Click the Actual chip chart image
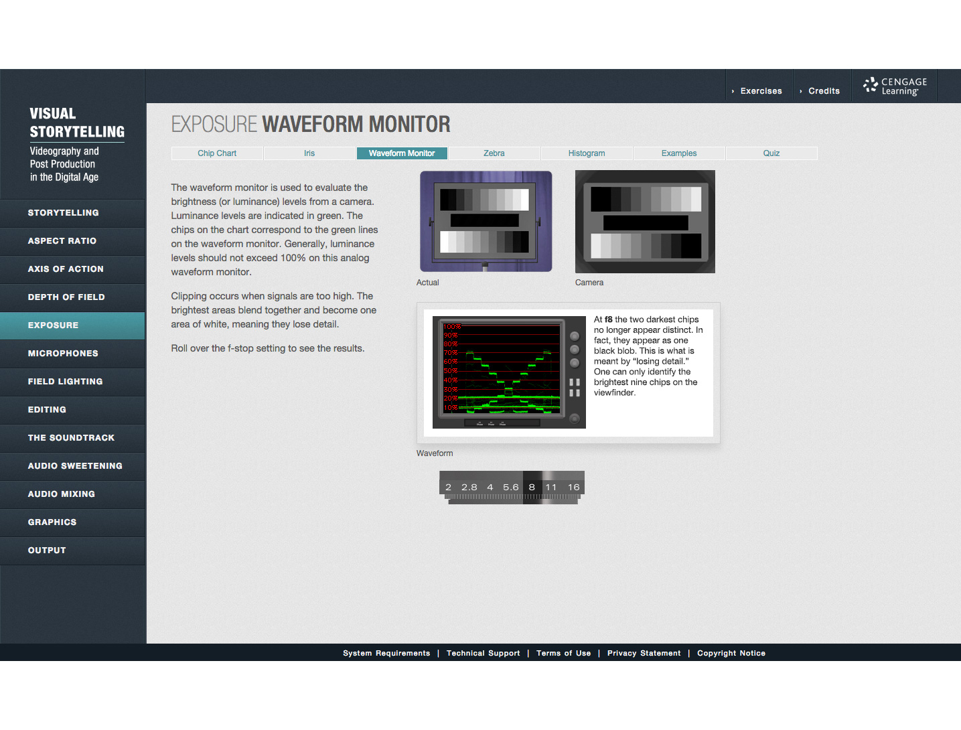 tap(486, 221)
